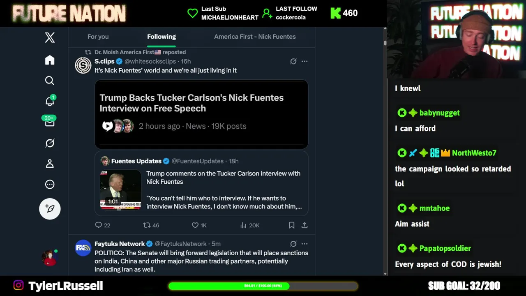Open Explore search magnifier icon
This screenshot has width=526, height=296.
[50, 81]
